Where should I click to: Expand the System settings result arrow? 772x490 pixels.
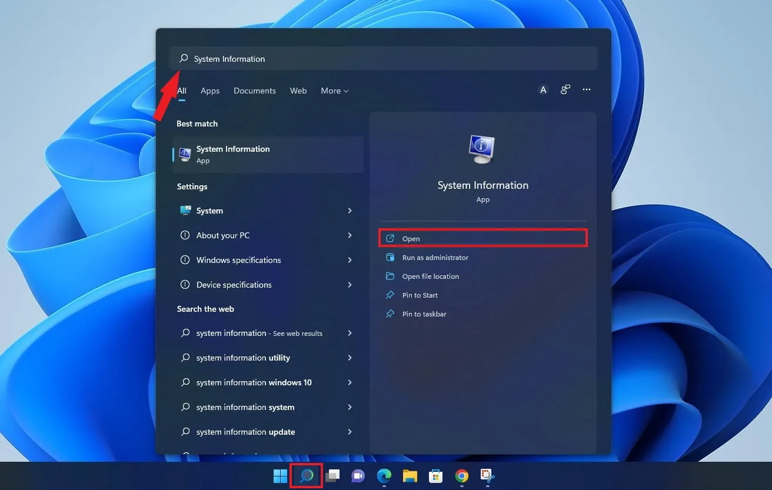coord(350,211)
